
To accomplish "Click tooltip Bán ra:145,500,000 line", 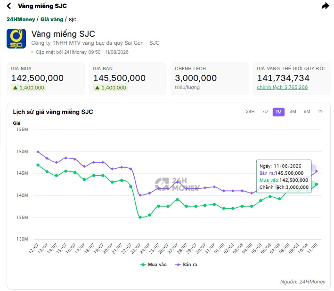I will [281, 173].
